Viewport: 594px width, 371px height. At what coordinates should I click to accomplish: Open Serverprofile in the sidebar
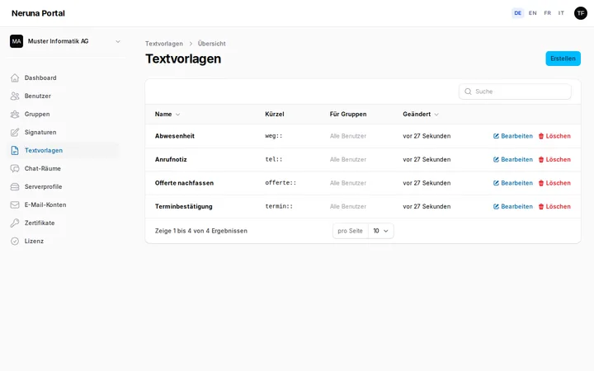coord(64,187)
